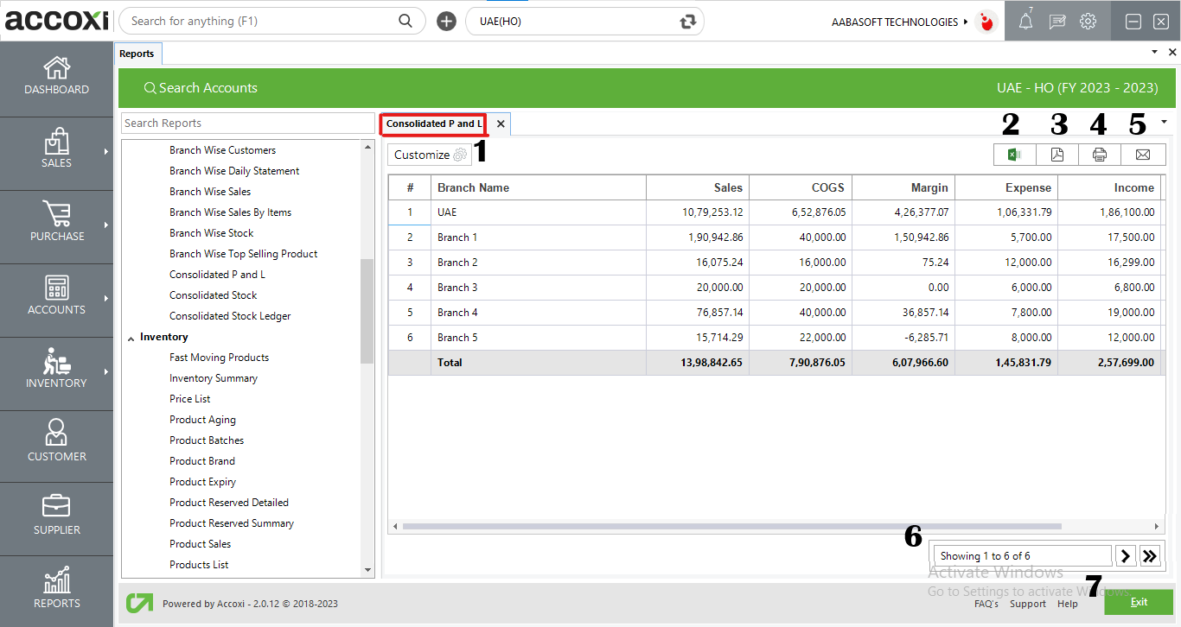The height and width of the screenshot is (627, 1181).
Task: Send report via Email icon
Action: [1142, 155]
